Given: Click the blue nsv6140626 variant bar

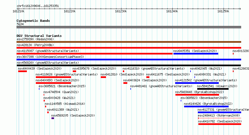Looking at the screenshot, I should (206, 106).
